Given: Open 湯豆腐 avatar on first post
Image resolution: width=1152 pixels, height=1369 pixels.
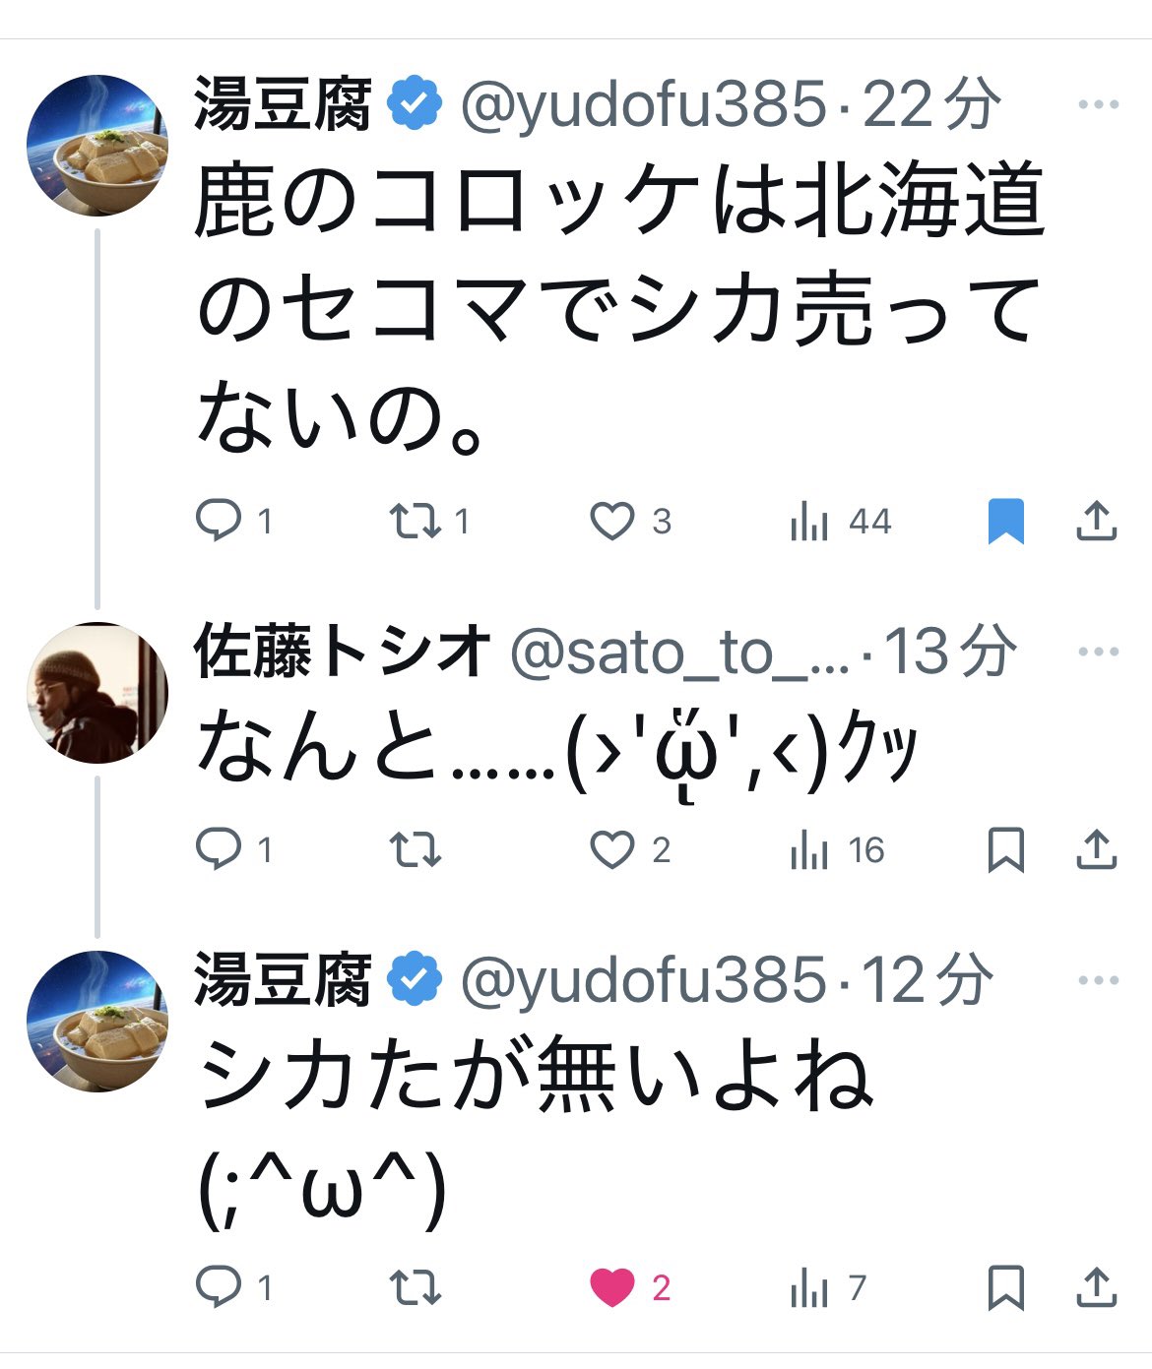Looking at the screenshot, I should point(96,145).
